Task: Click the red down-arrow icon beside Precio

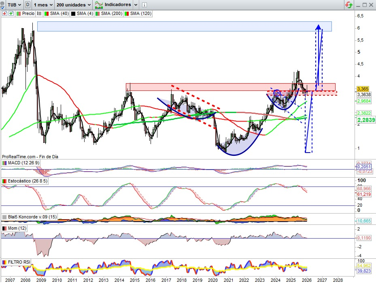Action: click(x=4, y=13)
